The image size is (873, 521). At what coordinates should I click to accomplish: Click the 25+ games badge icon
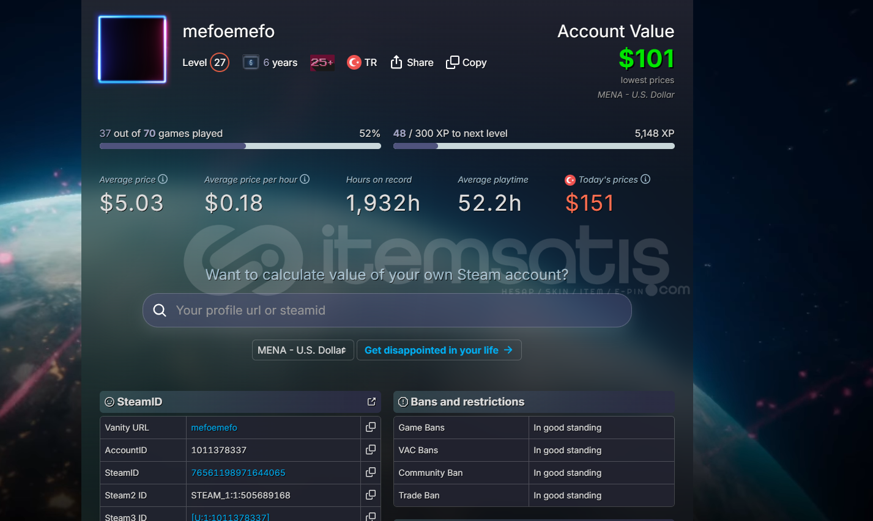(x=322, y=62)
